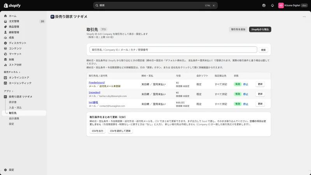Click the app icon beside page title
This screenshot has width=311, height=175.
tap(52, 17)
